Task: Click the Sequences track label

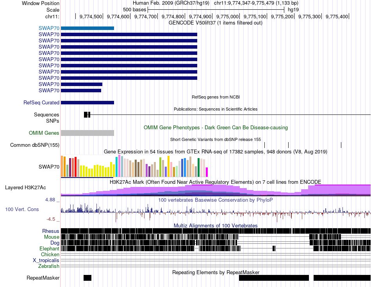Action: coord(46,115)
